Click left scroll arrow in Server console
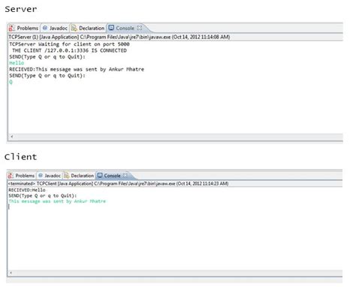 (x=12, y=137)
